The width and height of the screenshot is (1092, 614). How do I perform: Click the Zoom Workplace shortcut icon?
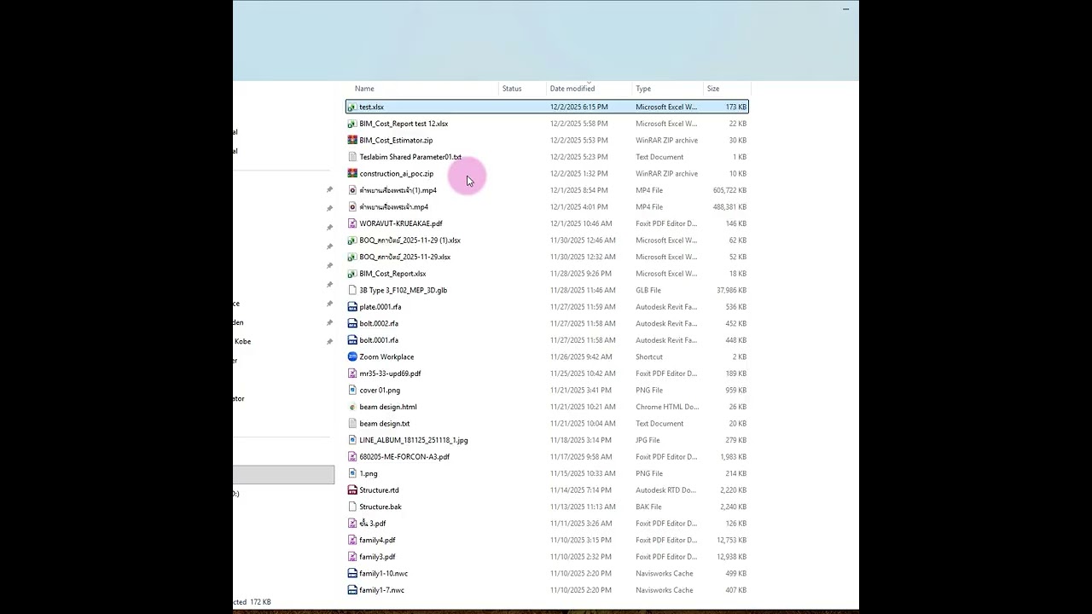click(352, 356)
